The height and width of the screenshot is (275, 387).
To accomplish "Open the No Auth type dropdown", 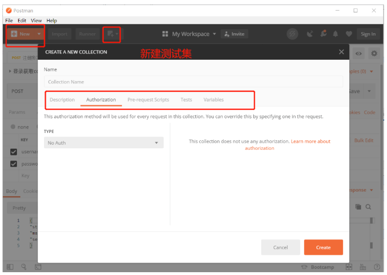I will click(104, 143).
